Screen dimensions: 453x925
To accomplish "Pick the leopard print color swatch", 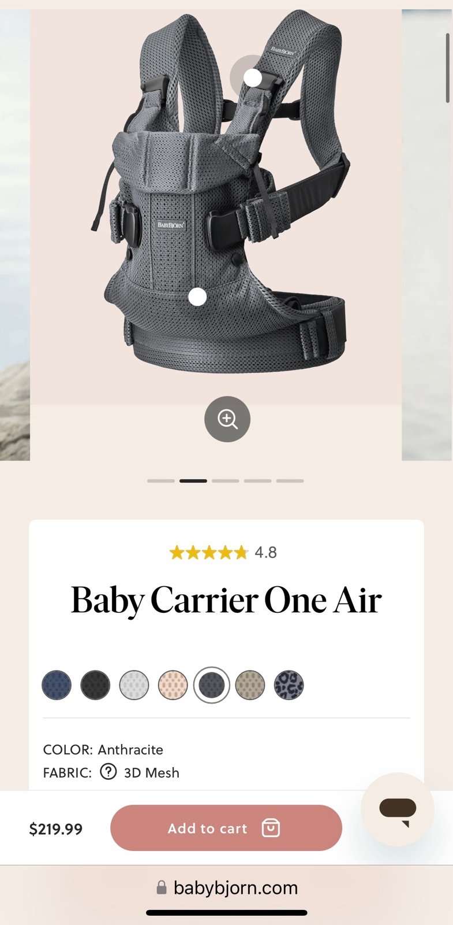I will click(x=289, y=685).
